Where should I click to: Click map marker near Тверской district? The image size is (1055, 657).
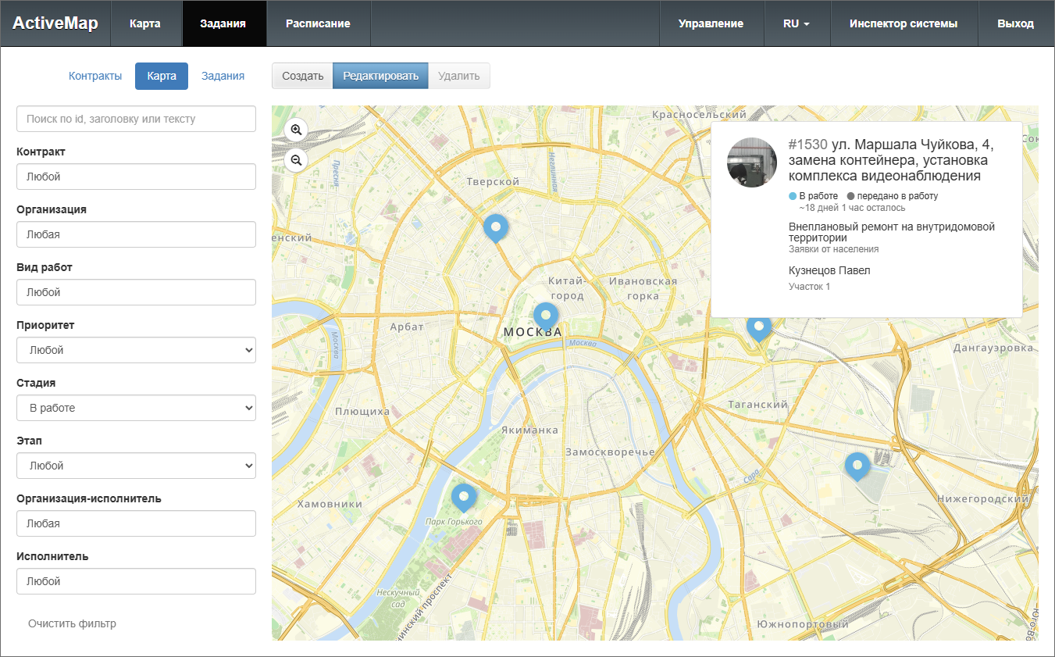click(495, 227)
